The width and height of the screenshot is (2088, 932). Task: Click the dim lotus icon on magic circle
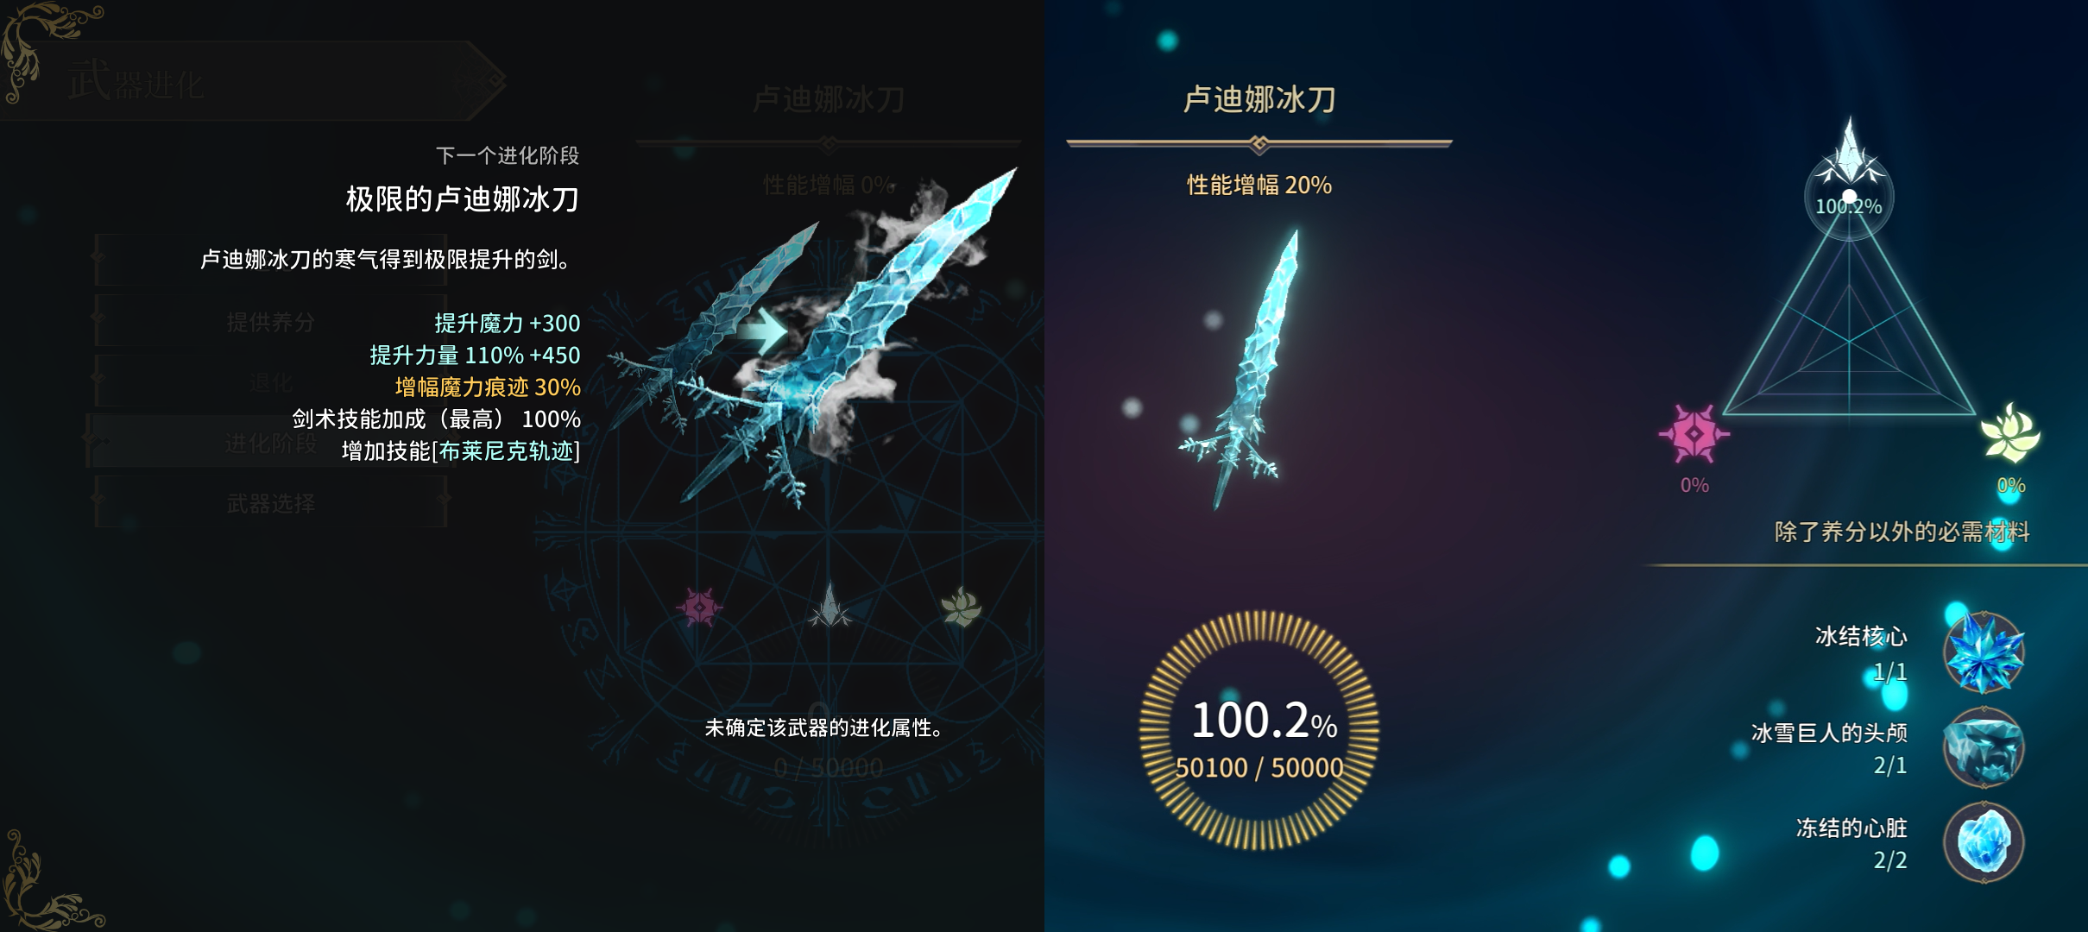[x=961, y=607]
